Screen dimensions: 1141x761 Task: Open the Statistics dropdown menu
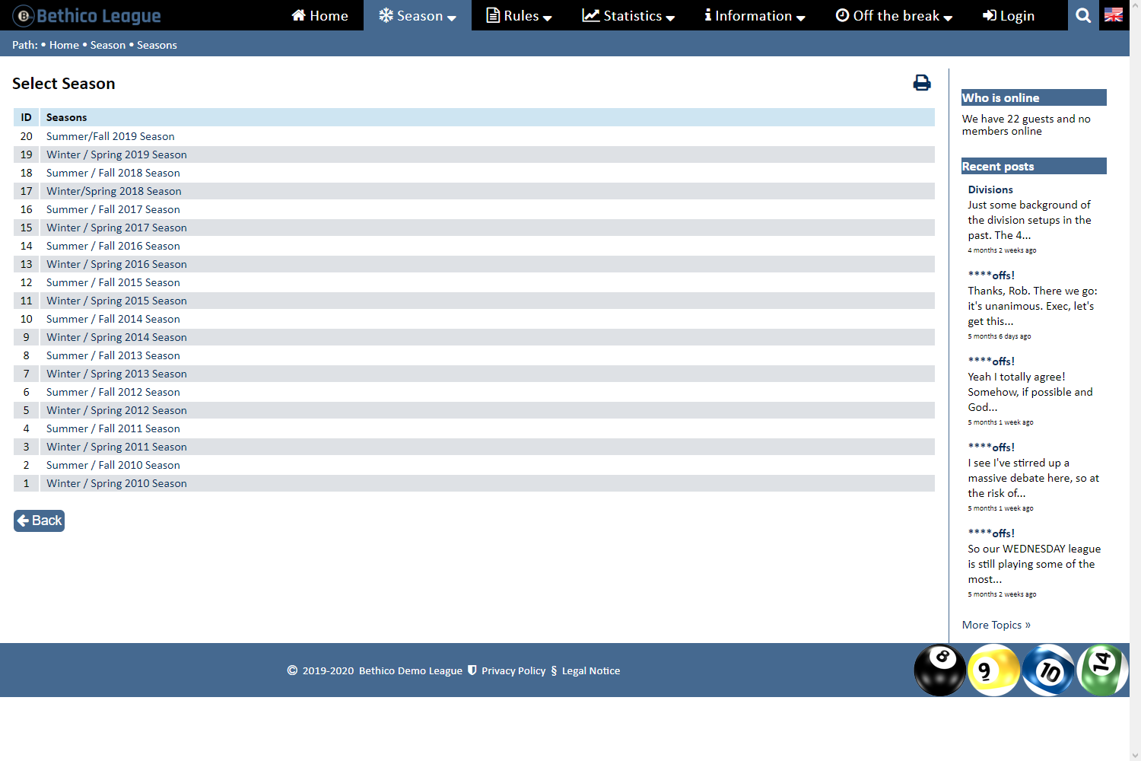[x=628, y=15]
